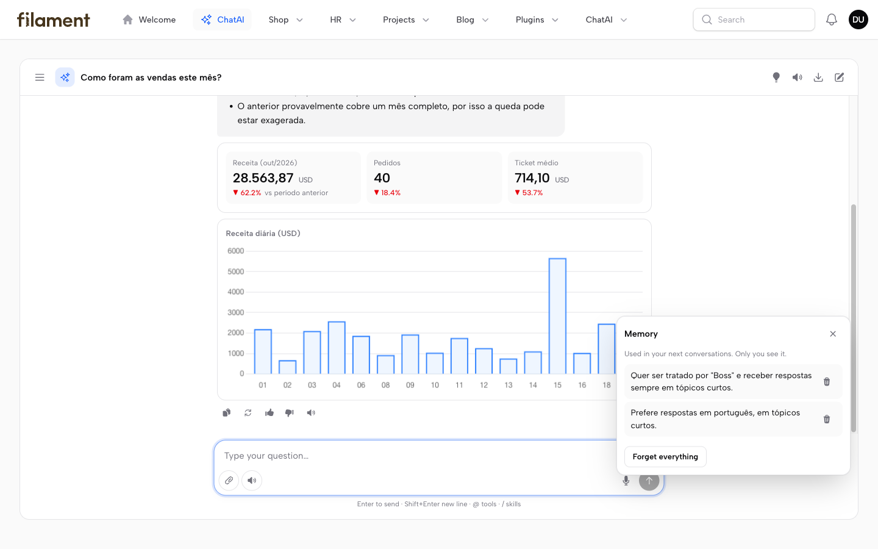Download the conversation using the download icon

pyautogui.click(x=818, y=77)
